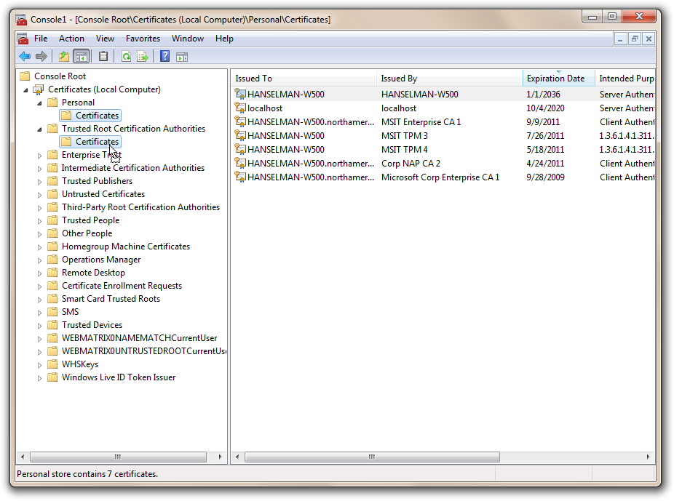674x501 pixels.
Task: Open the Action menu
Action: 71,39
